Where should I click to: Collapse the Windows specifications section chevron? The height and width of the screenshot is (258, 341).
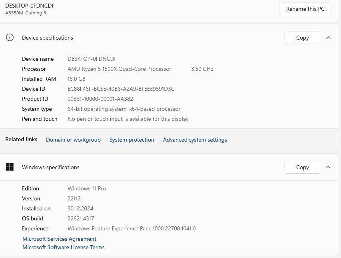(328, 167)
